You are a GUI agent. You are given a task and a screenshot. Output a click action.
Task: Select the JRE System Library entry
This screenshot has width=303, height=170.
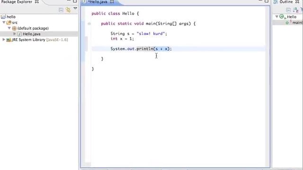(x=40, y=40)
